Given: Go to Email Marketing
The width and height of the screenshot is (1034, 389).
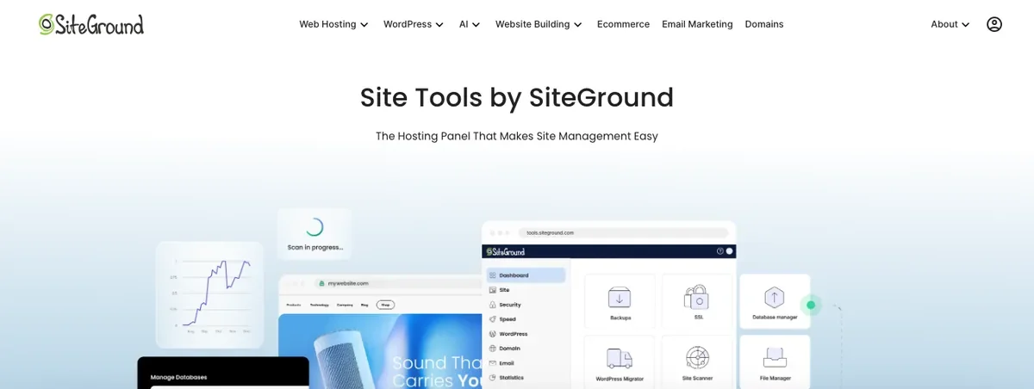Looking at the screenshot, I should [x=697, y=24].
